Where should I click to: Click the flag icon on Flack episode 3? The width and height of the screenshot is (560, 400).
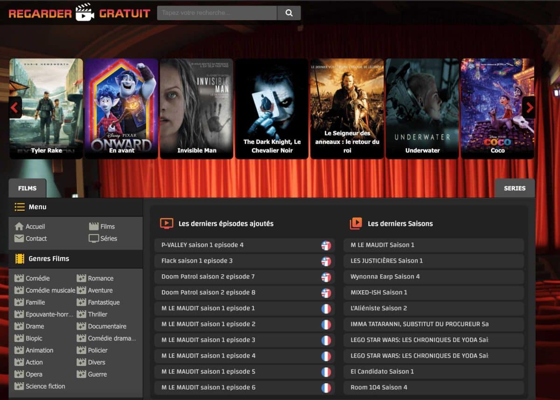[326, 261]
